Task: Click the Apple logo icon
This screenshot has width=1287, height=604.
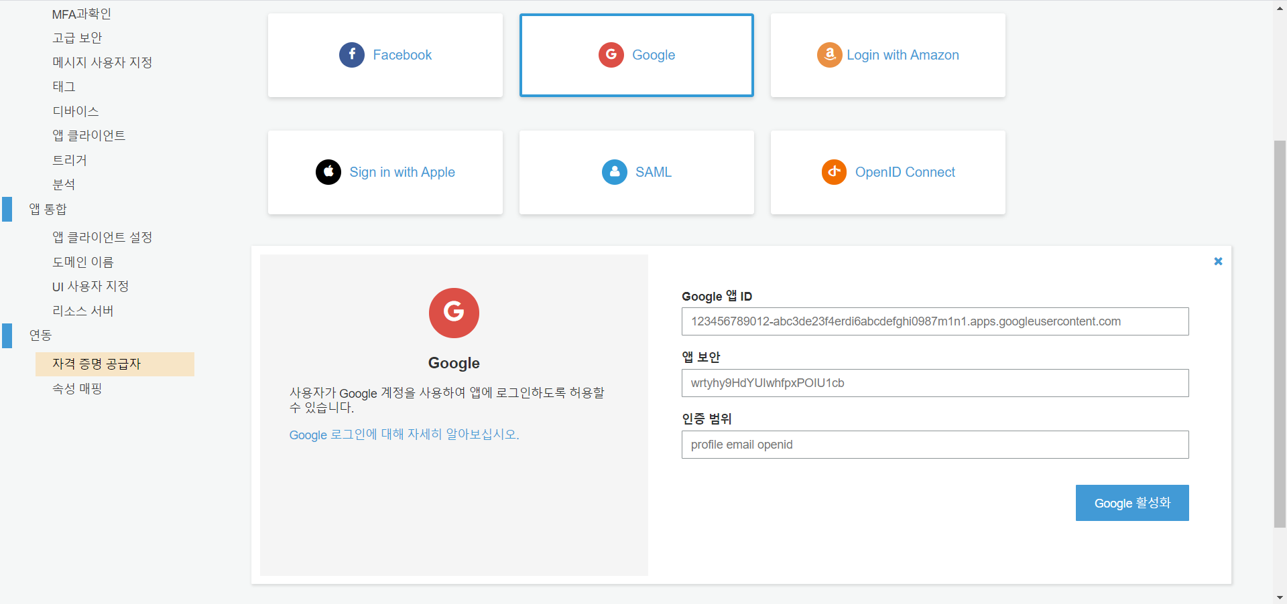Action: coord(328,172)
